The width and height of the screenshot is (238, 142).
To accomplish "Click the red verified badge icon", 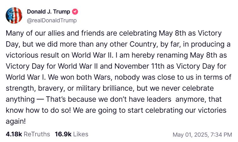I will point(76,12).
